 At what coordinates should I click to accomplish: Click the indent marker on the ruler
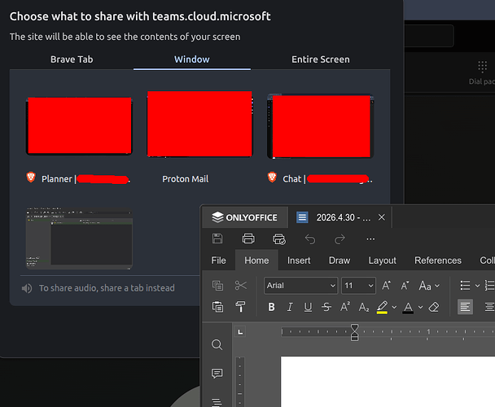[354, 332]
